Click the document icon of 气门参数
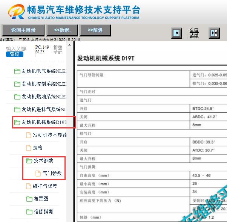The image size is (227, 222). click(38, 174)
